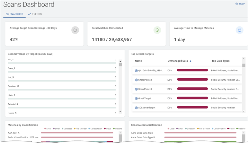Toggle Cloud legend in Sensitive Data Distribution
Viewport: 248px width, 143px height.
point(231,129)
